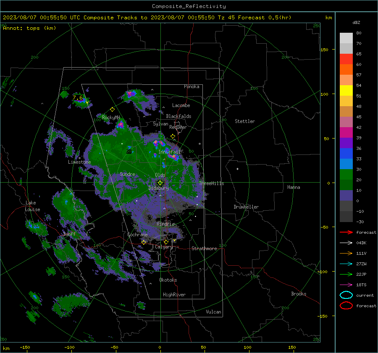The height and width of the screenshot is (353, 378).
Task: Click the Calgary city label
Action: (164, 247)
